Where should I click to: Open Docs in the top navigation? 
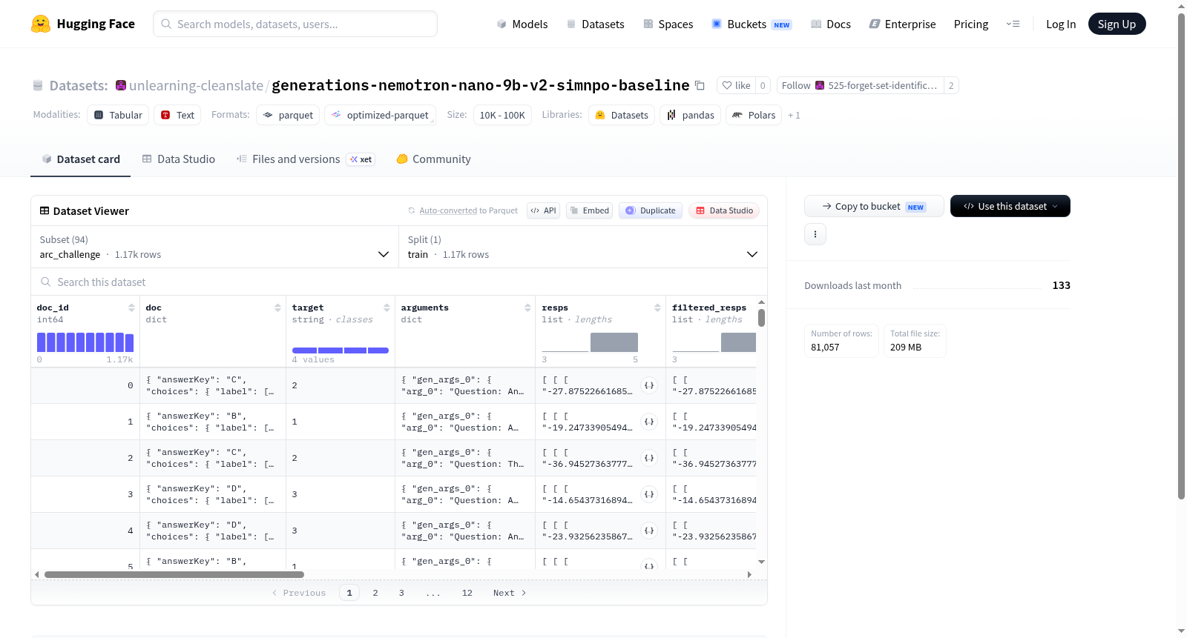coord(831,24)
